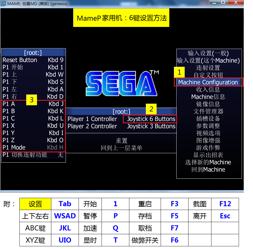The width and height of the screenshot is (253, 249).
Task: Select P1 Z input row
Action: coord(33,140)
